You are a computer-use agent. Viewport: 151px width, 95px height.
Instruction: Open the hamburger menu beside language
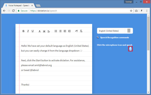tap(129, 31)
